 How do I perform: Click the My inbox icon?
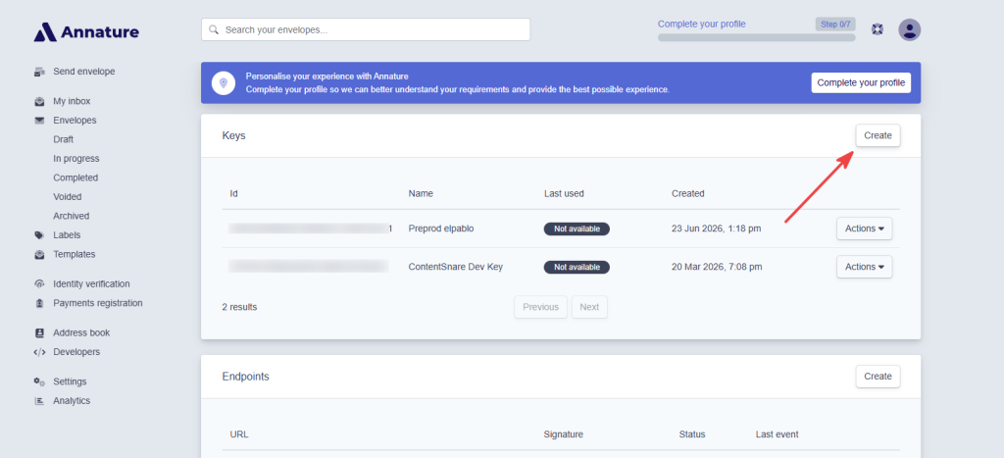point(39,101)
